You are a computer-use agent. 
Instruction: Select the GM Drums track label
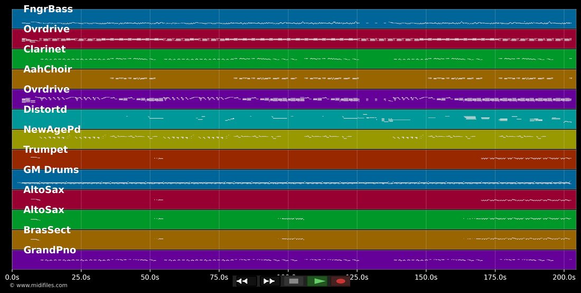[x=51, y=170]
